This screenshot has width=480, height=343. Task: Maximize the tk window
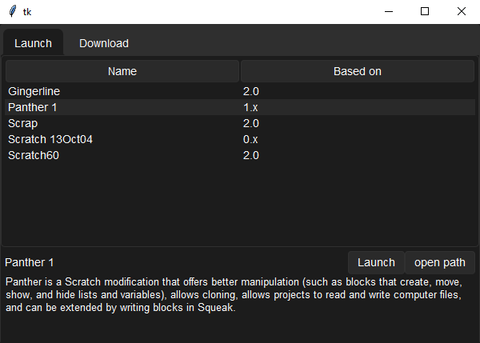click(x=425, y=11)
